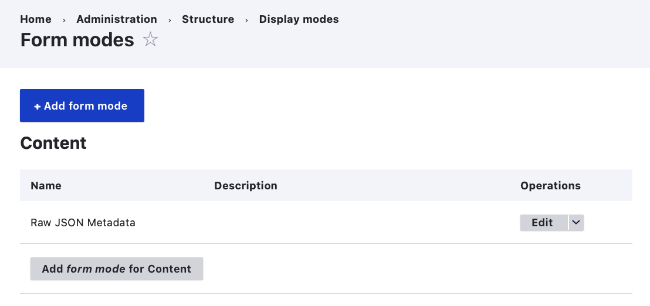The height and width of the screenshot is (306, 650).
Task: Click the Content section heading
Action: click(53, 143)
